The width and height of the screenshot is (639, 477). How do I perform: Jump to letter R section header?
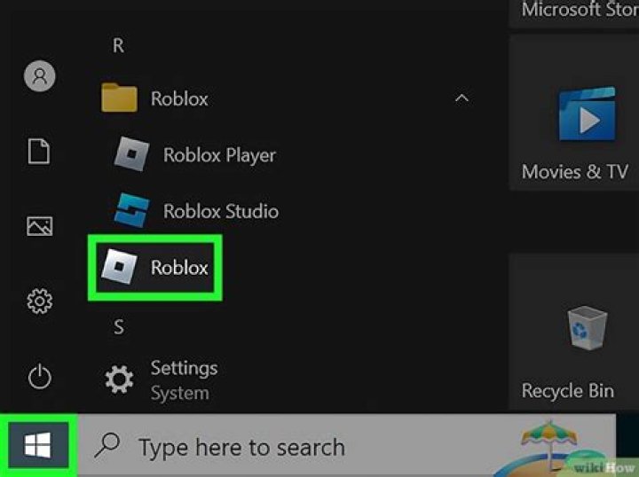118,45
